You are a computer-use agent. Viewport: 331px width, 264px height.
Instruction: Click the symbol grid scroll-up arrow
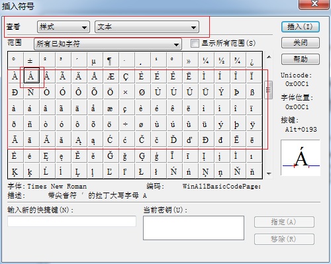(x=269, y=57)
